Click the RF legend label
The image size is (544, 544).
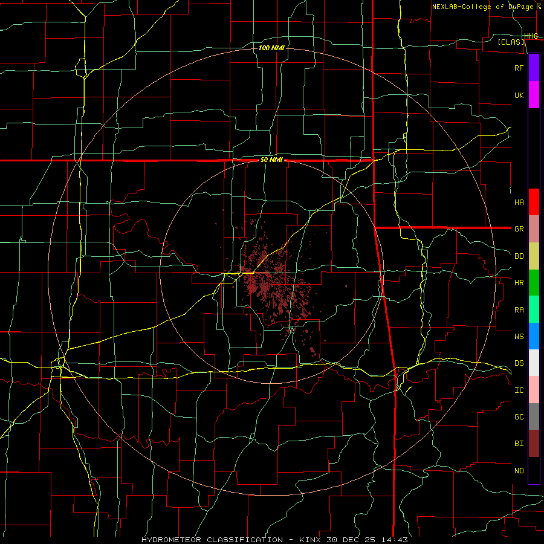519,68
